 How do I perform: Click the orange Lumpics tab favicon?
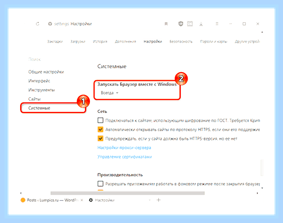pos(23,200)
